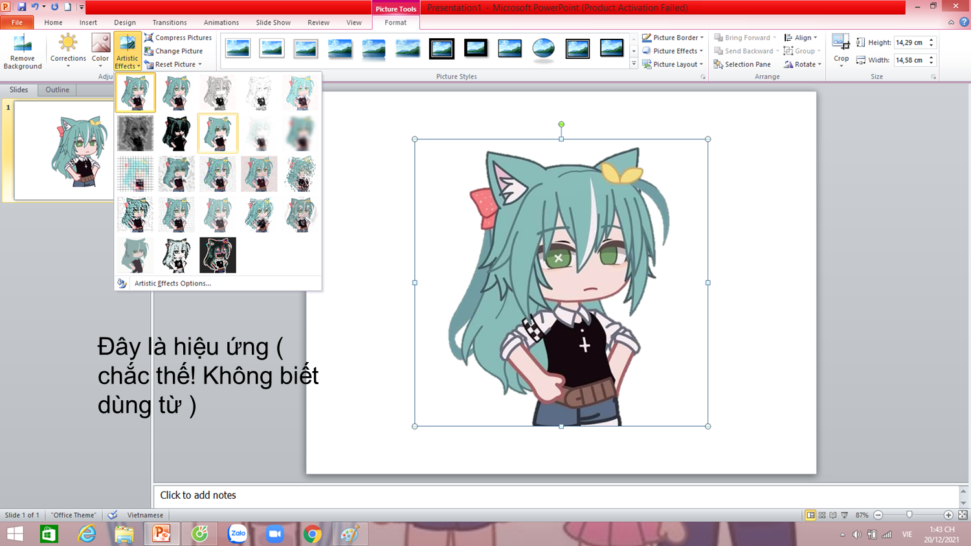Open Reset Picture dropdown
Screen dimensions: 971x546
[173, 65]
